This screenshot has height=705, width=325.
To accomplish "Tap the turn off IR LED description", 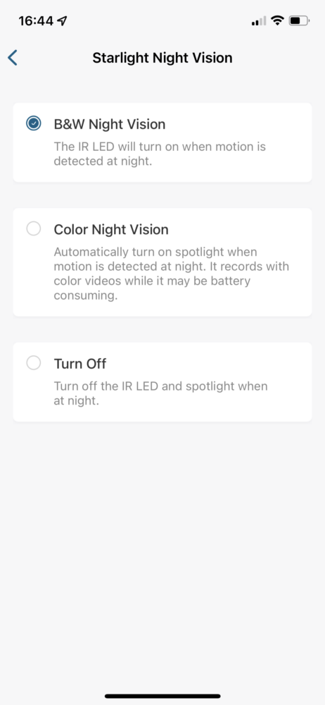I will [160, 393].
